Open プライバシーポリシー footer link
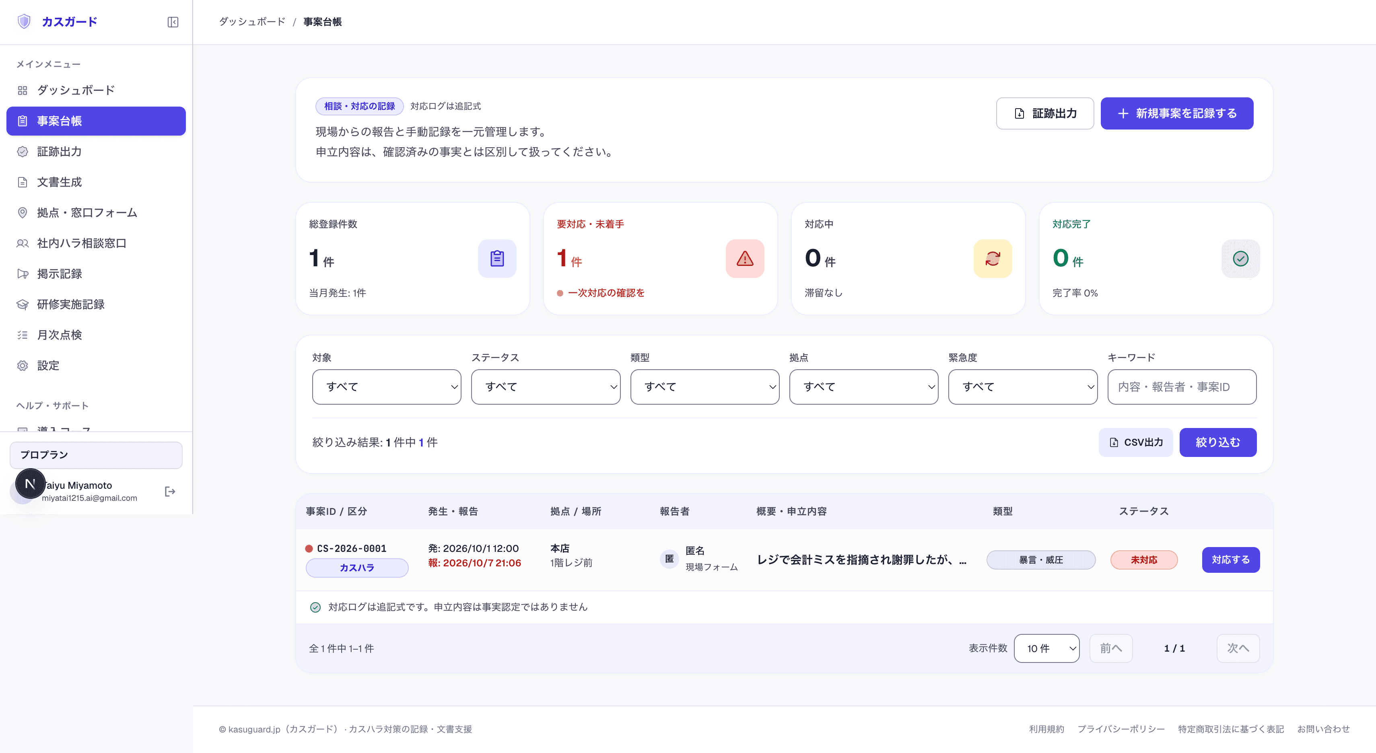 (1121, 729)
